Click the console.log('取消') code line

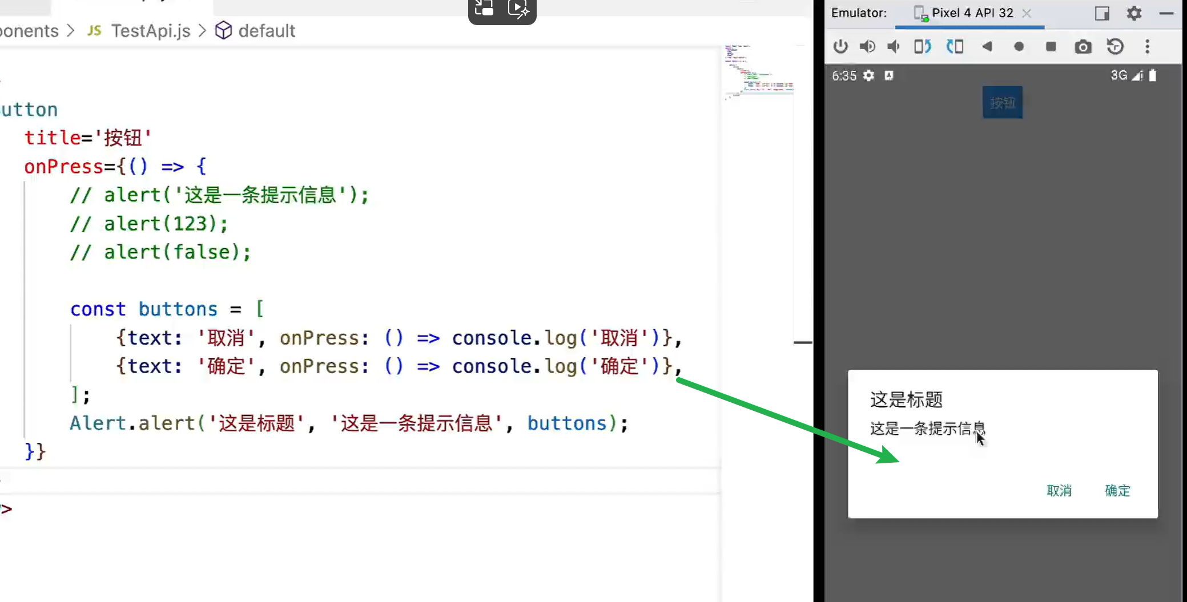point(399,338)
